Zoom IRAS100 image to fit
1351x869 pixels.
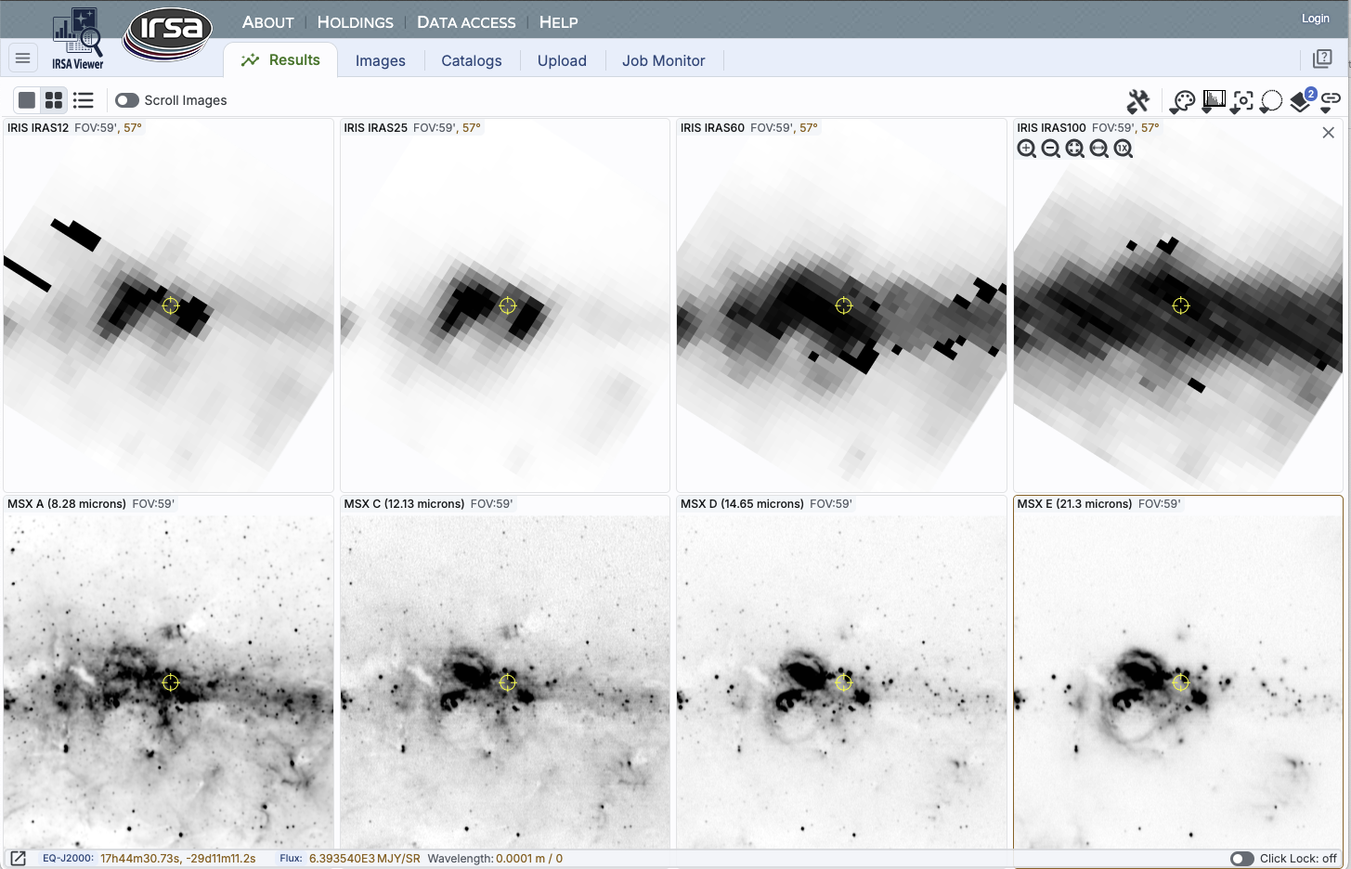[x=1074, y=149]
